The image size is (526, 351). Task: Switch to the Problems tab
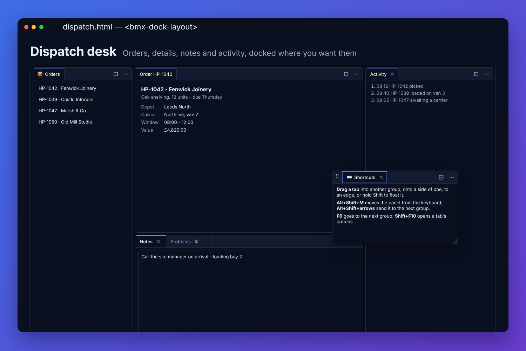pos(189,241)
